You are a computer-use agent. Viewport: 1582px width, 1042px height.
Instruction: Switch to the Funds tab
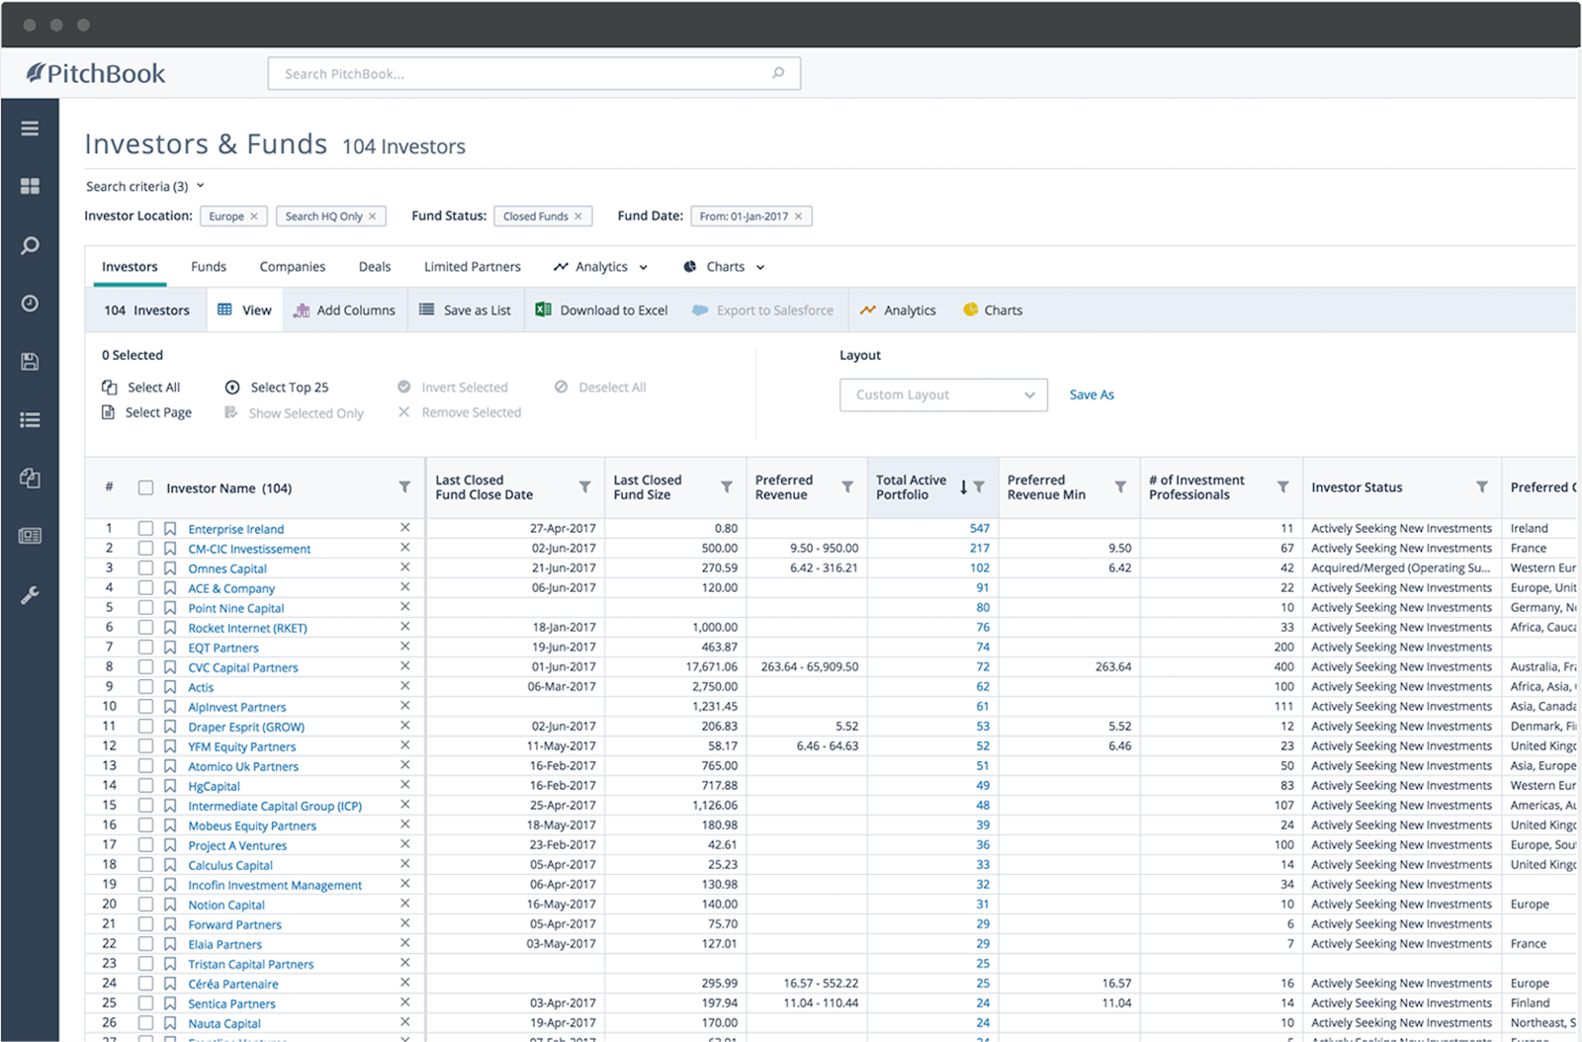209,267
